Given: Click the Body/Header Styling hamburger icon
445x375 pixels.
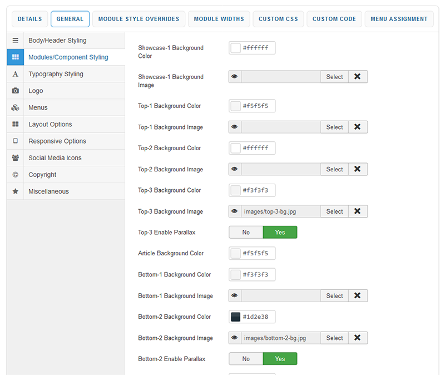Looking at the screenshot, I should (x=15, y=41).
